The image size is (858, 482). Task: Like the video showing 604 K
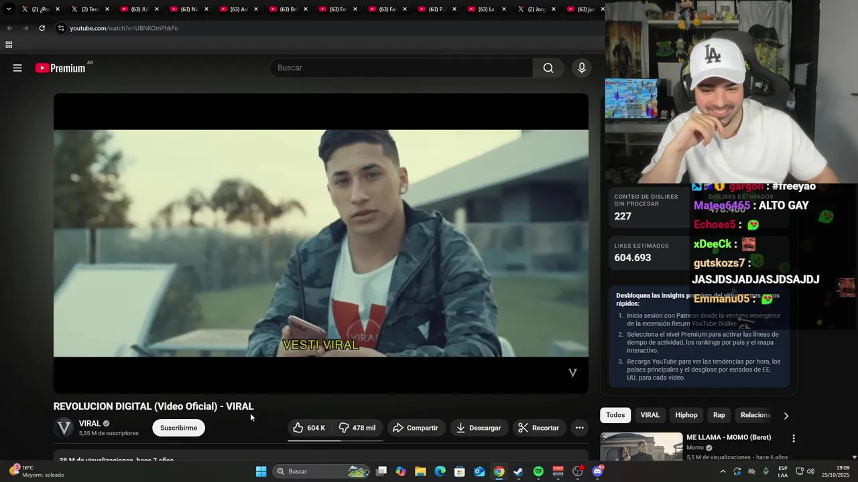(310, 428)
